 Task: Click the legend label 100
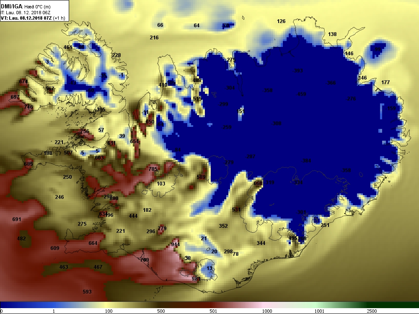click(109, 311)
